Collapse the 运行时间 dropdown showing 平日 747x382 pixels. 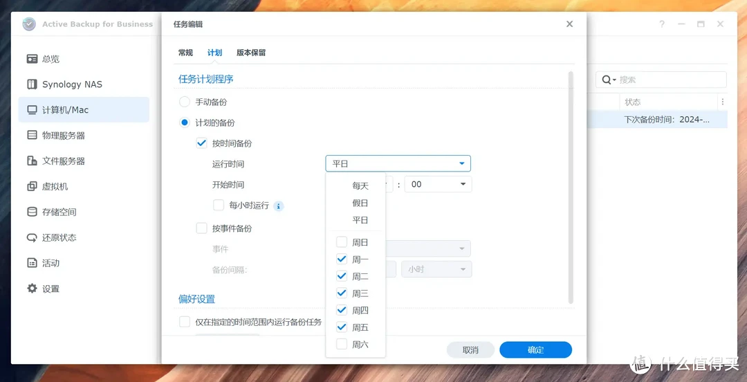click(398, 163)
